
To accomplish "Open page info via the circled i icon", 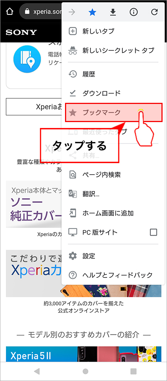I will 133,12.
